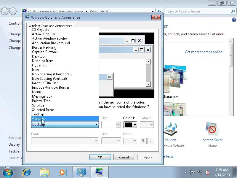This screenshot has height=178, width=237.
Task: Open Control Panel help question mark
Action: coord(234,20)
